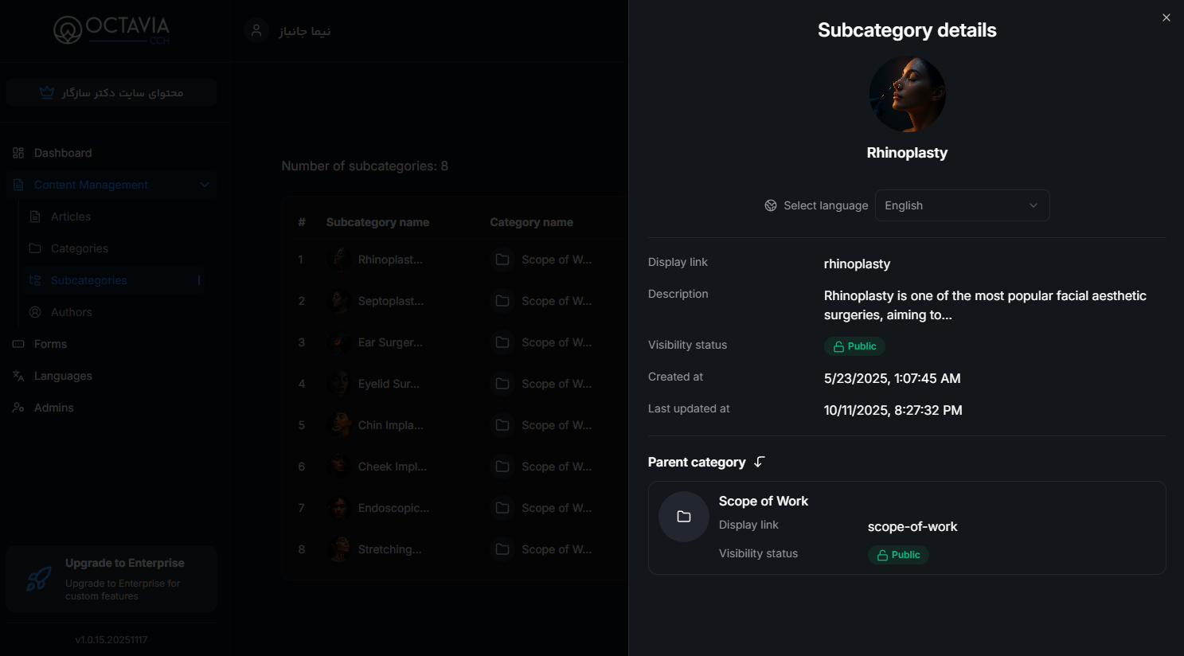Click the Public visibility badge for Rhinoplasty
This screenshot has height=656, width=1184.
point(854,346)
